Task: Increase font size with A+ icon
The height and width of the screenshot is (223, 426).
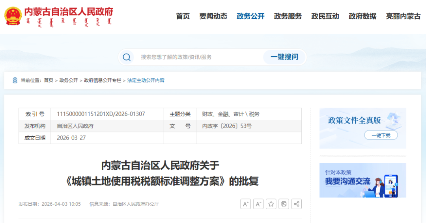Action: [246, 204]
